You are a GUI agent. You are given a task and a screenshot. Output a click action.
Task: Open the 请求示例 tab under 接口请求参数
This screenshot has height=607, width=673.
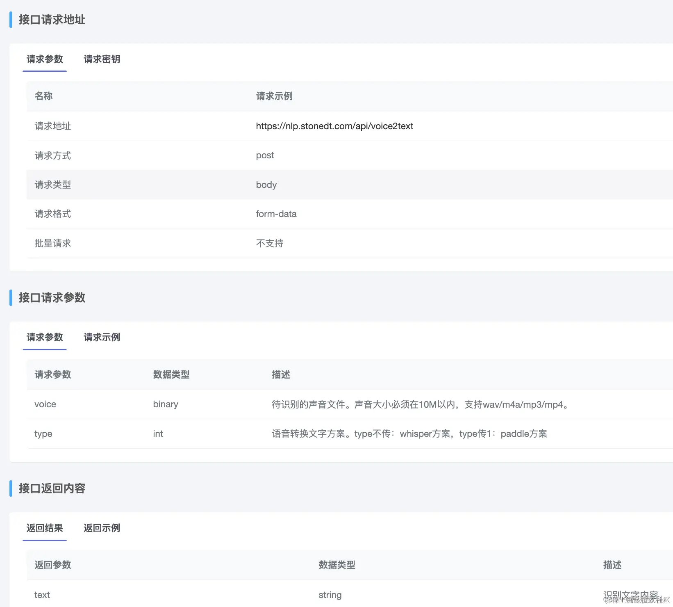[102, 337]
